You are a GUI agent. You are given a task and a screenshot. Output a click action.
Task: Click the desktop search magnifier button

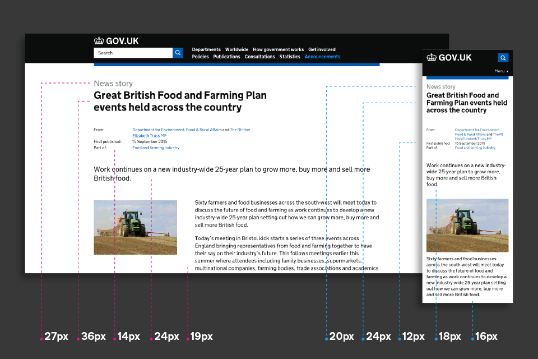[x=178, y=53]
